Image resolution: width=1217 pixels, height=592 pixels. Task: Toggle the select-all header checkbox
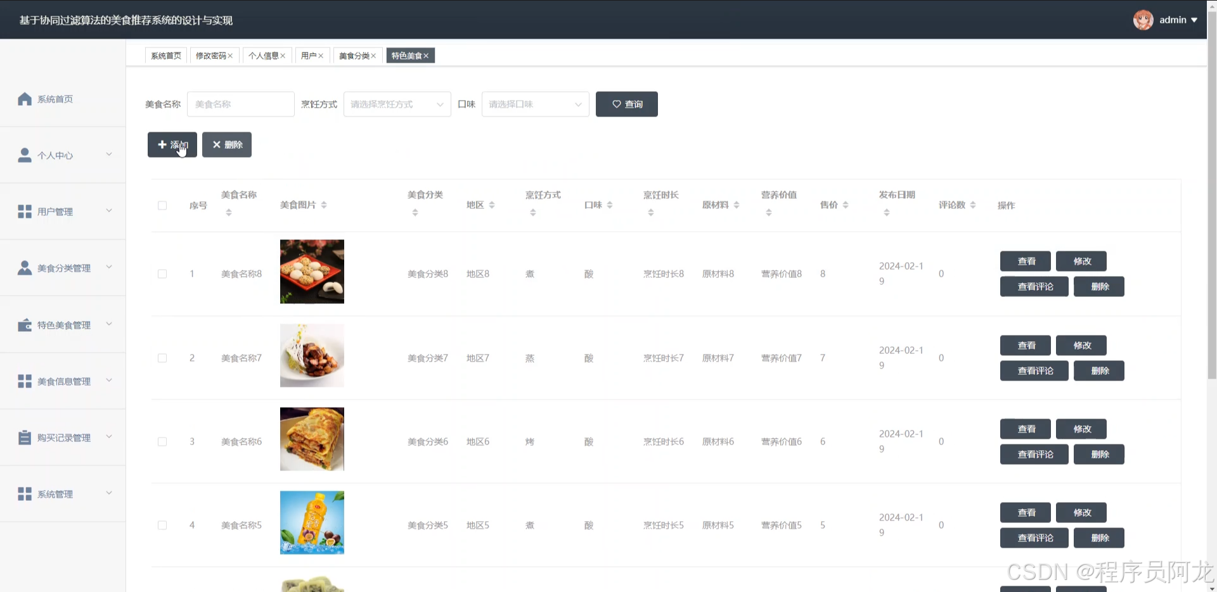coord(162,205)
